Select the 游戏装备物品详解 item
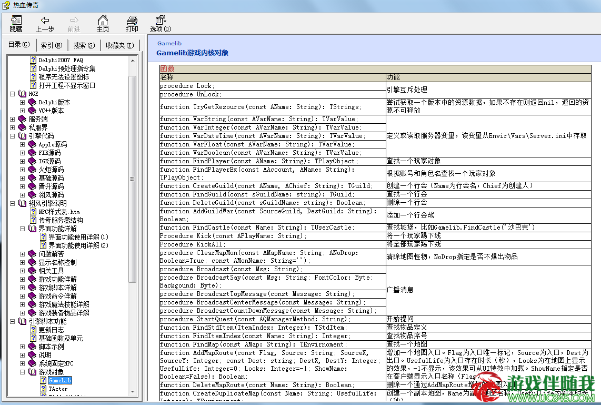This screenshot has width=601, height=405. click(x=64, y=313)
